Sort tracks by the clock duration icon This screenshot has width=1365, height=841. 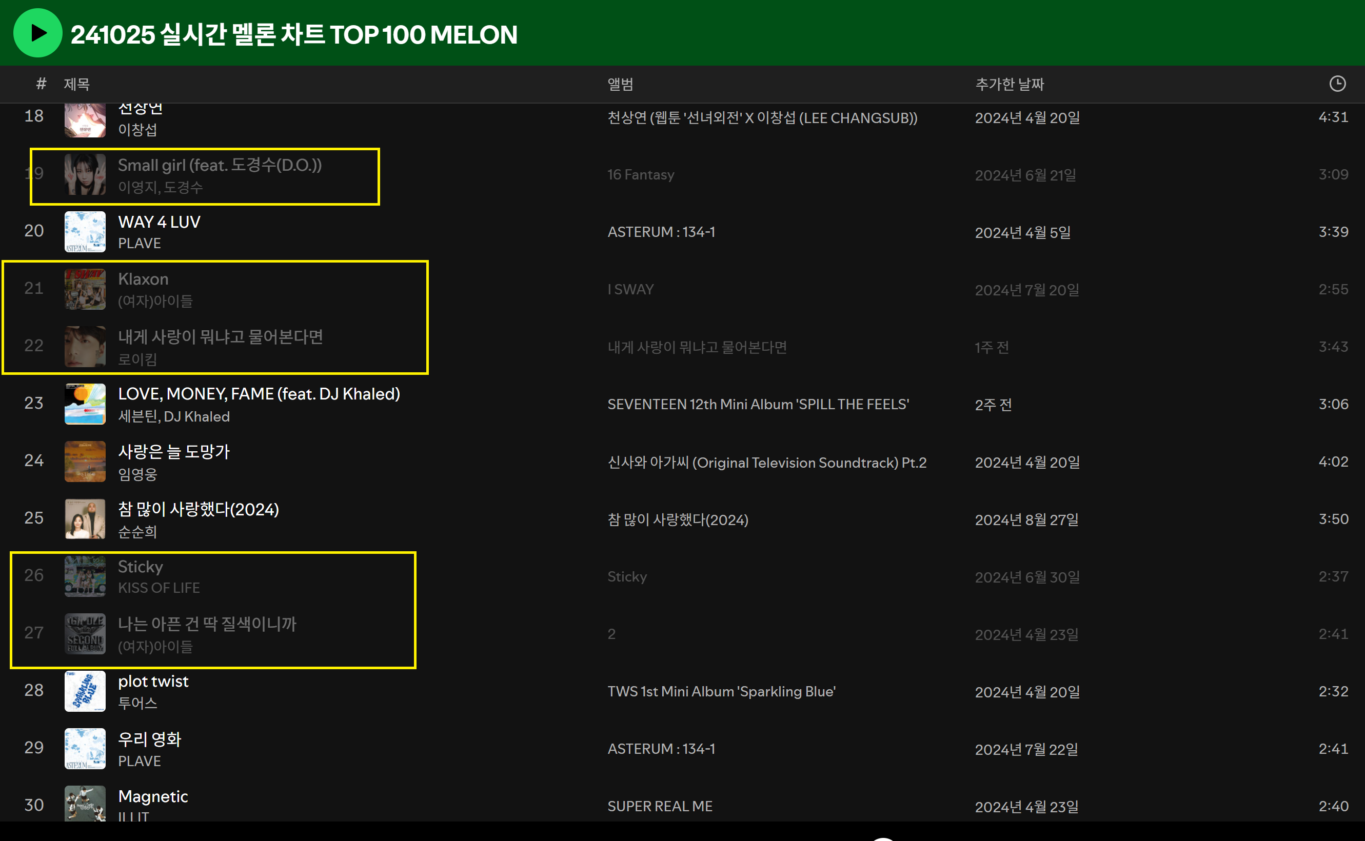(1337, 84)
